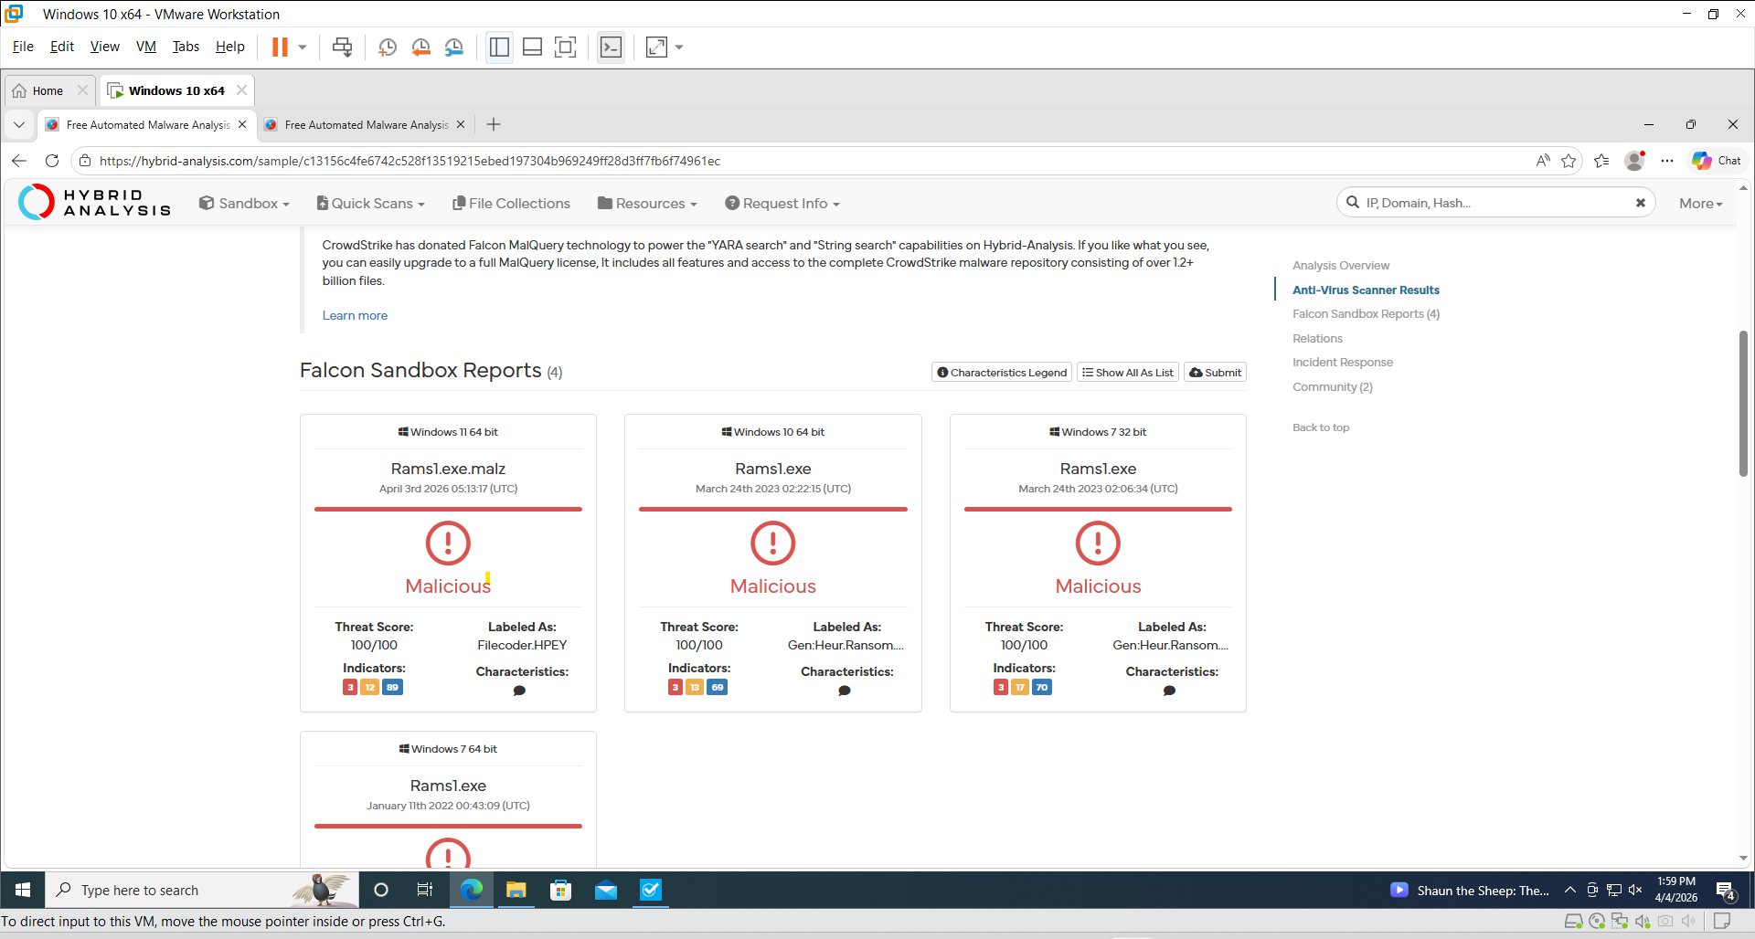Refresh the Hybrid Analysis page
This screenshot has height=939, width=1755.
tap(52, 161)
